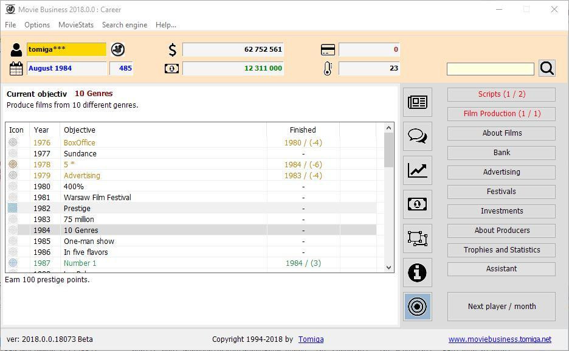Viewport: 569px width, 351px height.
Task: Open Scripts (1 / 2)
Action: pos(501,94)
